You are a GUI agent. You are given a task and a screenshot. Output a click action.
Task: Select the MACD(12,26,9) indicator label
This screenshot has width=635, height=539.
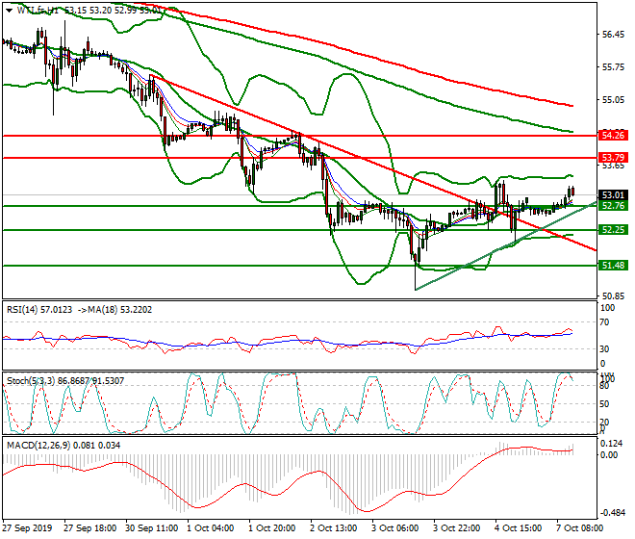(x=38, y=446)
